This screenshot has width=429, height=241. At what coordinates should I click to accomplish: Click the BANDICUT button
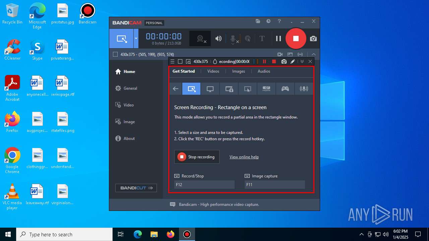136,188
